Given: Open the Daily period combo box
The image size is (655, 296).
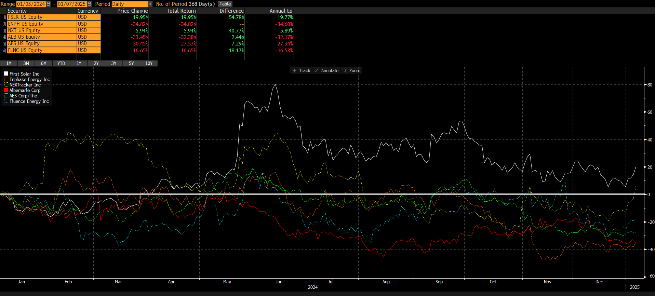Looking at the screenshot, I should (130, 4).
